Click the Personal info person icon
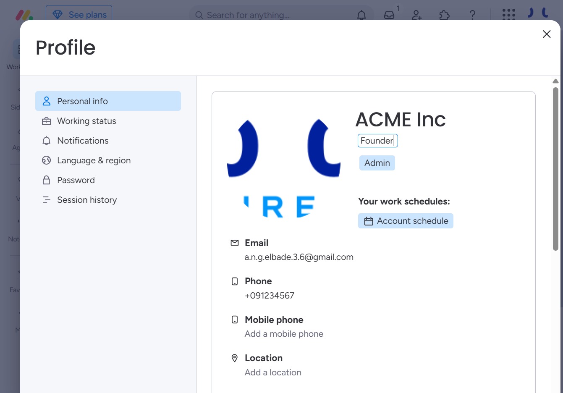Screen dimensions: 563x393 click(x=47, y=101)
